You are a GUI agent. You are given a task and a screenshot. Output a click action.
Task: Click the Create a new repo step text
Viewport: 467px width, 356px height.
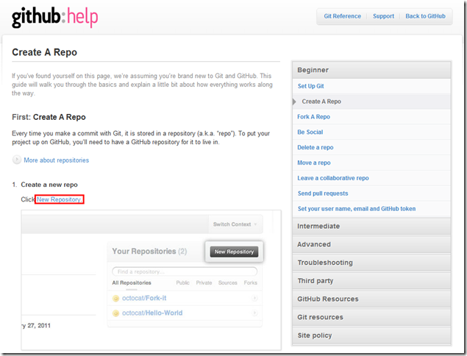(49, 185)
